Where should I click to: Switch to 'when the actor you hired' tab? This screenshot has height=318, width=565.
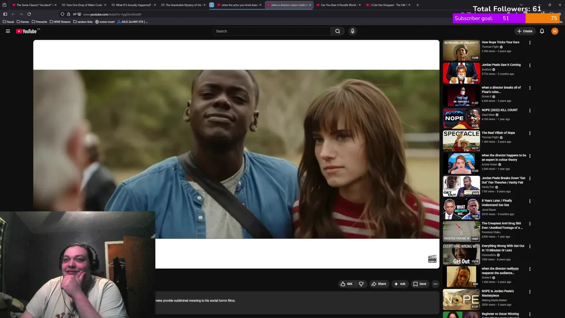(239, 5)
